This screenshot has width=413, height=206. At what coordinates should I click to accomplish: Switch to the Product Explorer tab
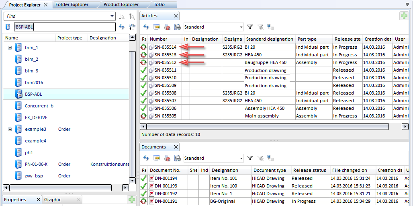tap(121, 5)
